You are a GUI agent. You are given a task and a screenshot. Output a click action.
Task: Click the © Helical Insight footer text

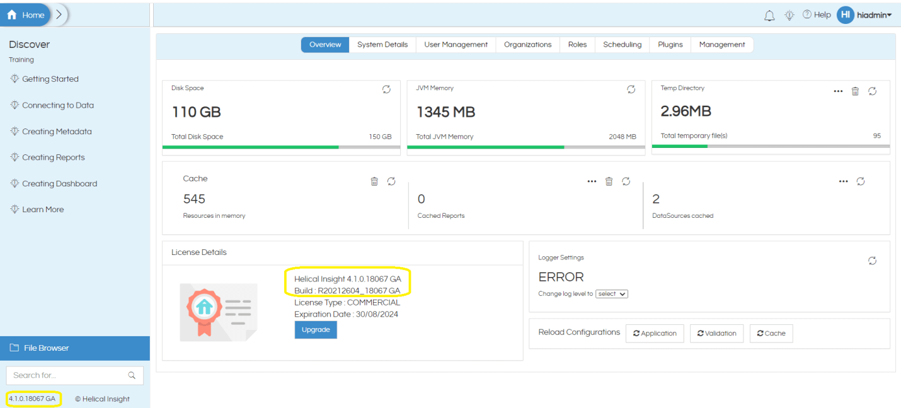click(102, 399)
